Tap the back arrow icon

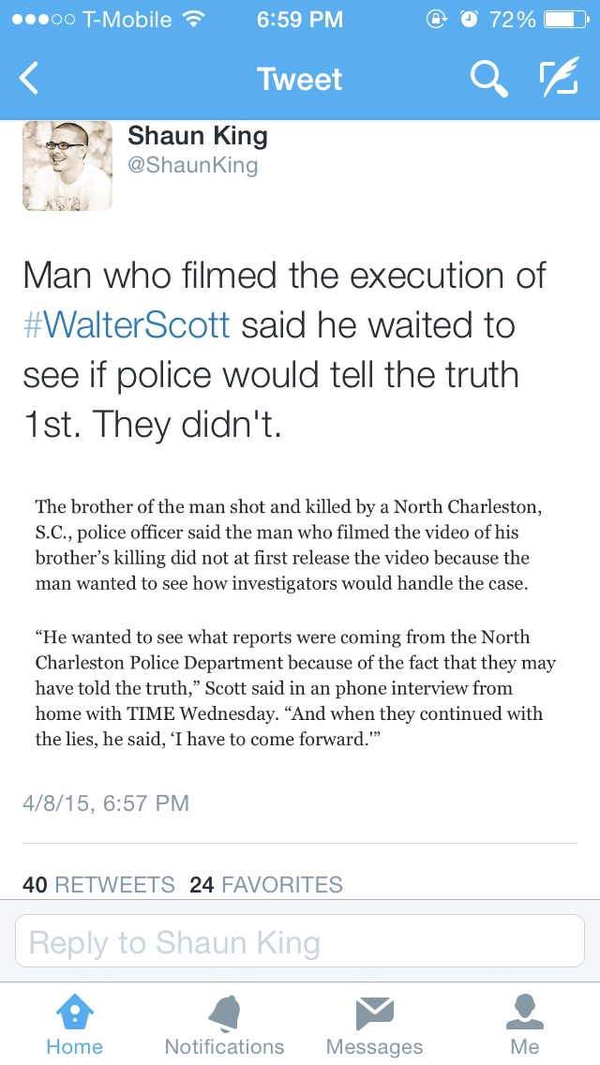pos(29,79)
